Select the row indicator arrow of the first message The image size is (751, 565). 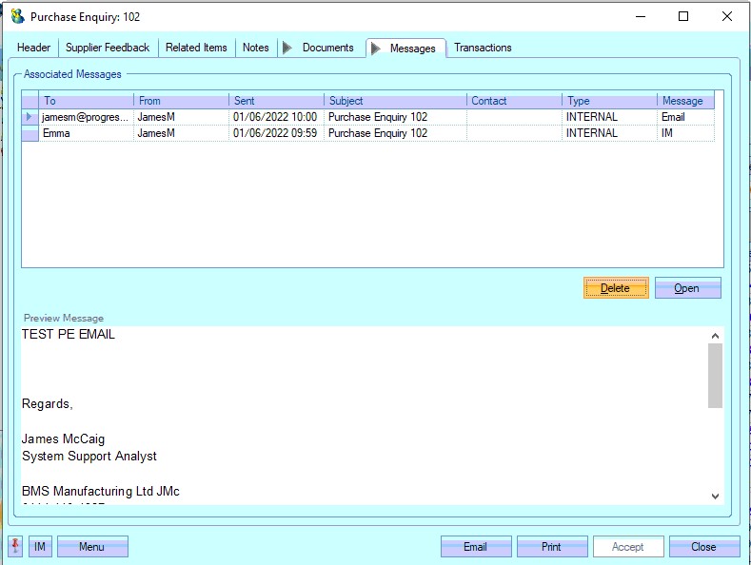tap(30, 117)
